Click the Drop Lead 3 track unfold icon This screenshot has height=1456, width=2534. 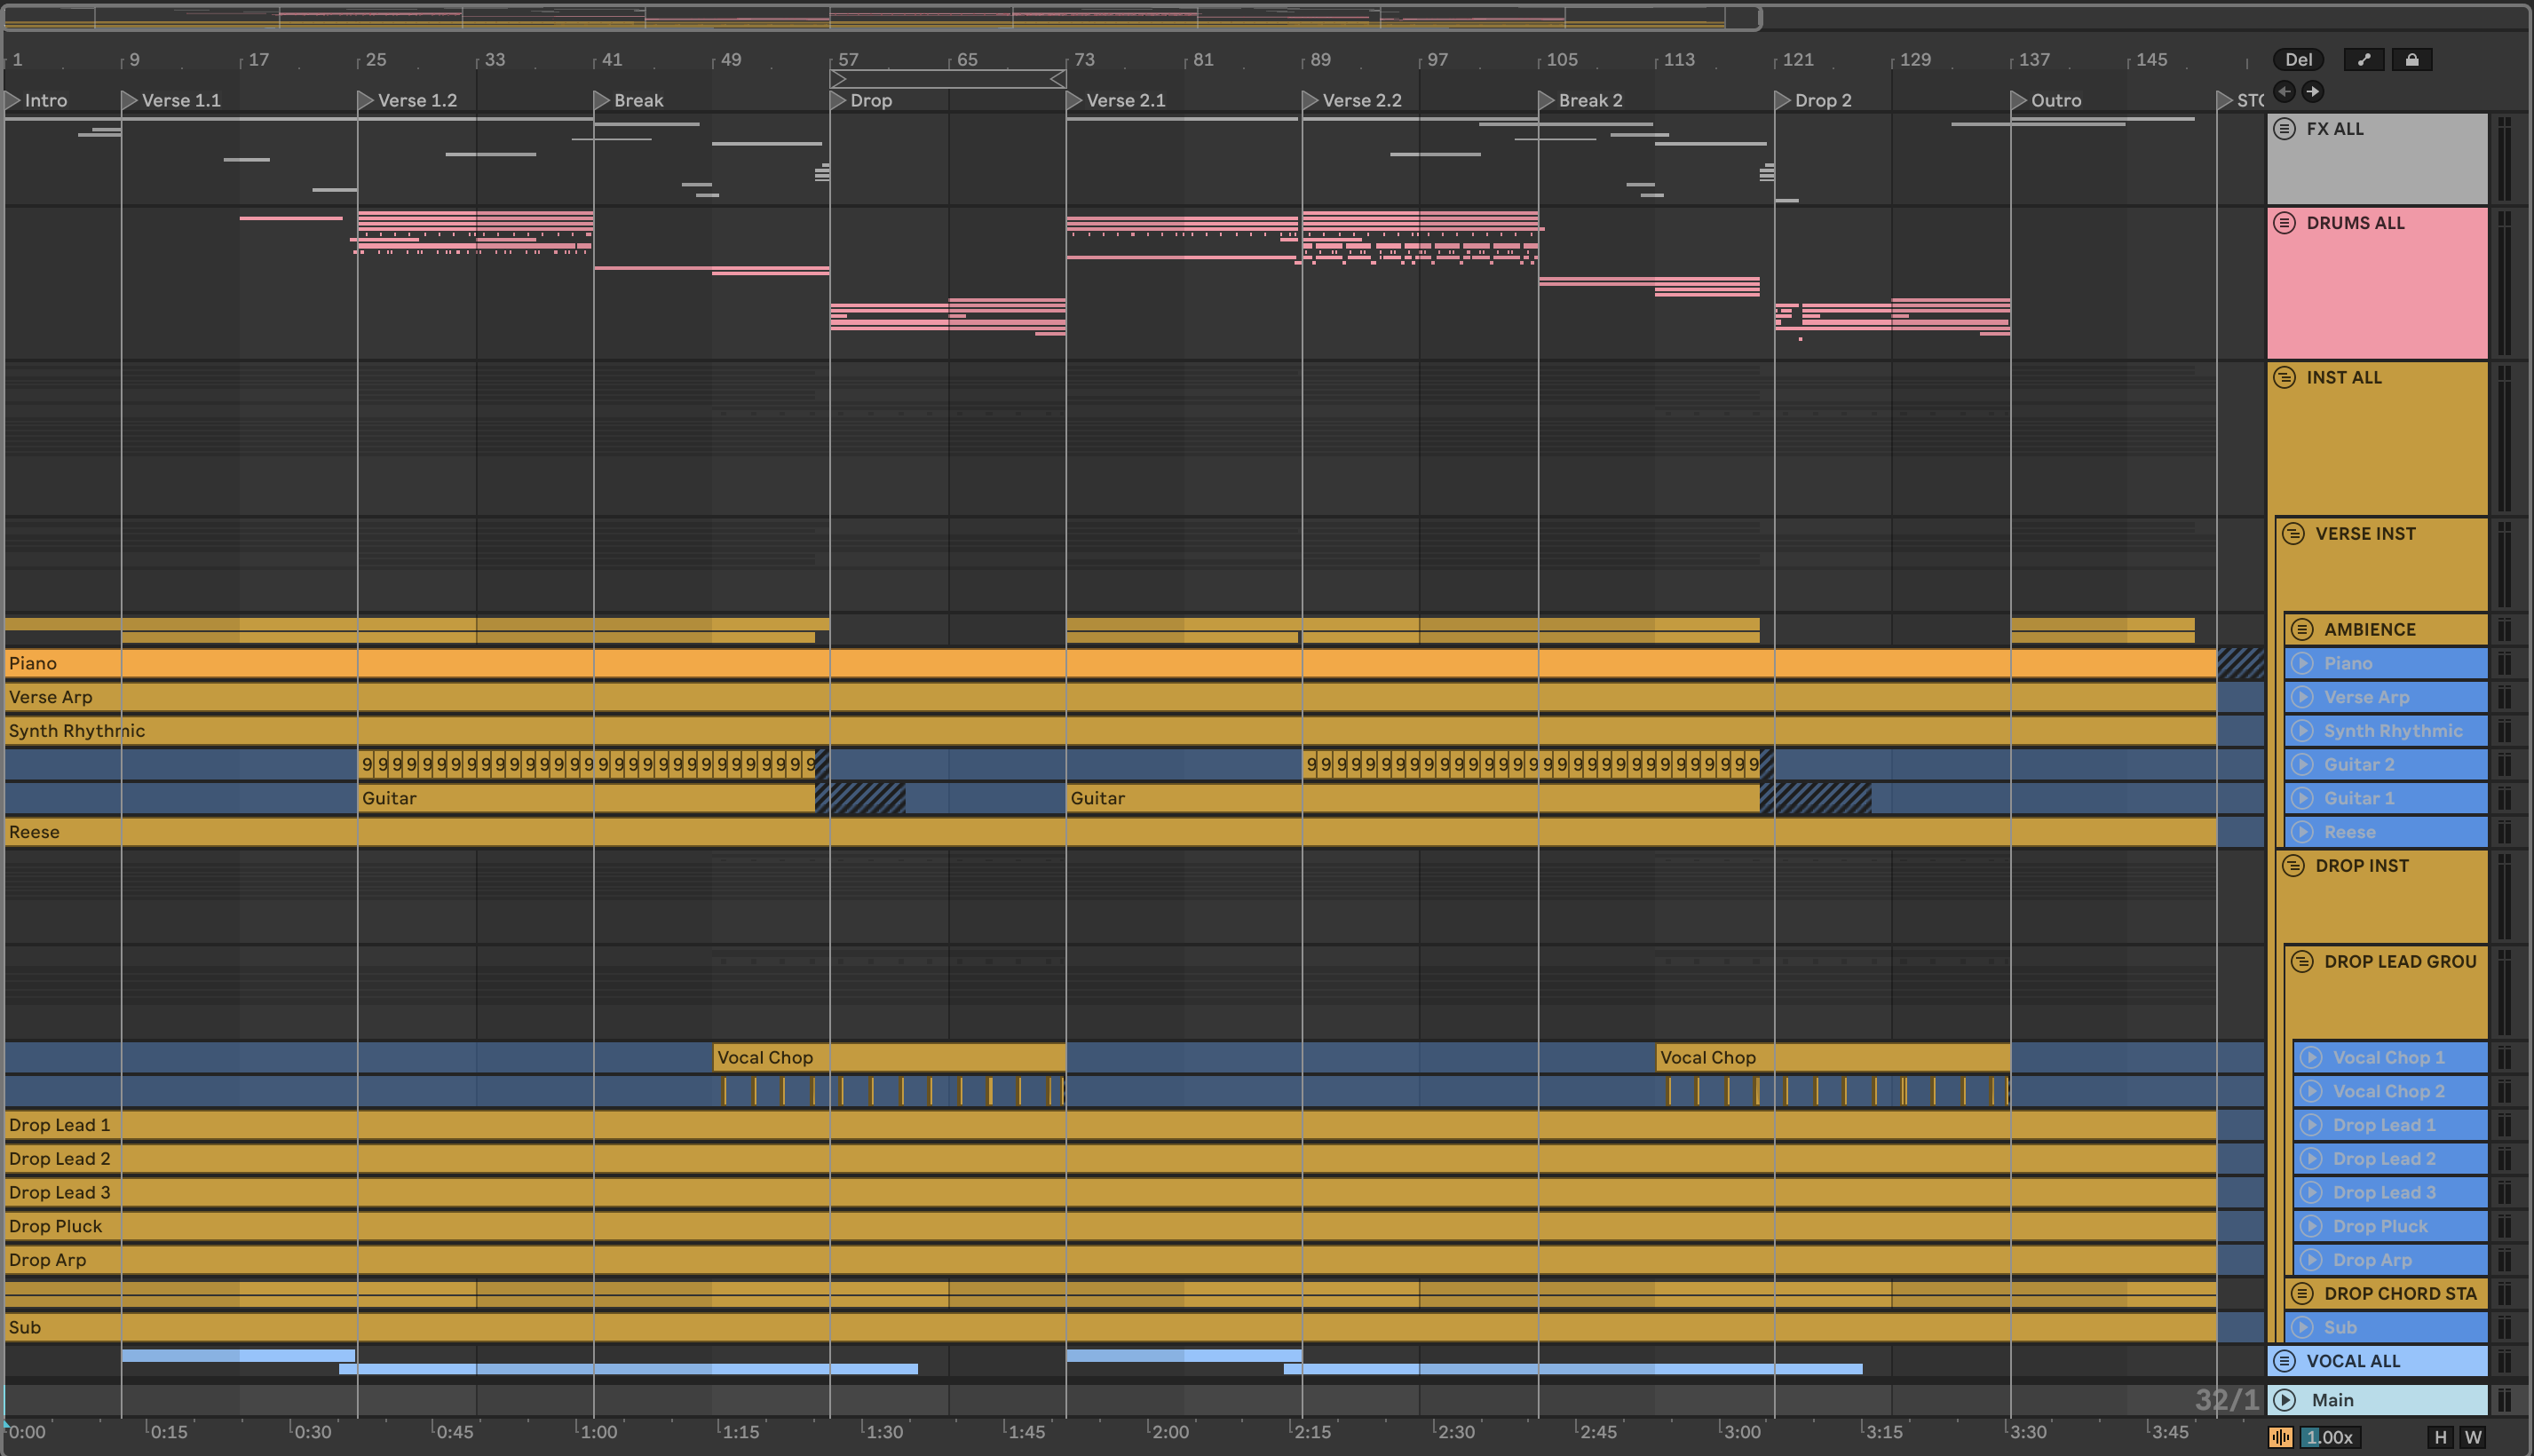(2311, 1192)
